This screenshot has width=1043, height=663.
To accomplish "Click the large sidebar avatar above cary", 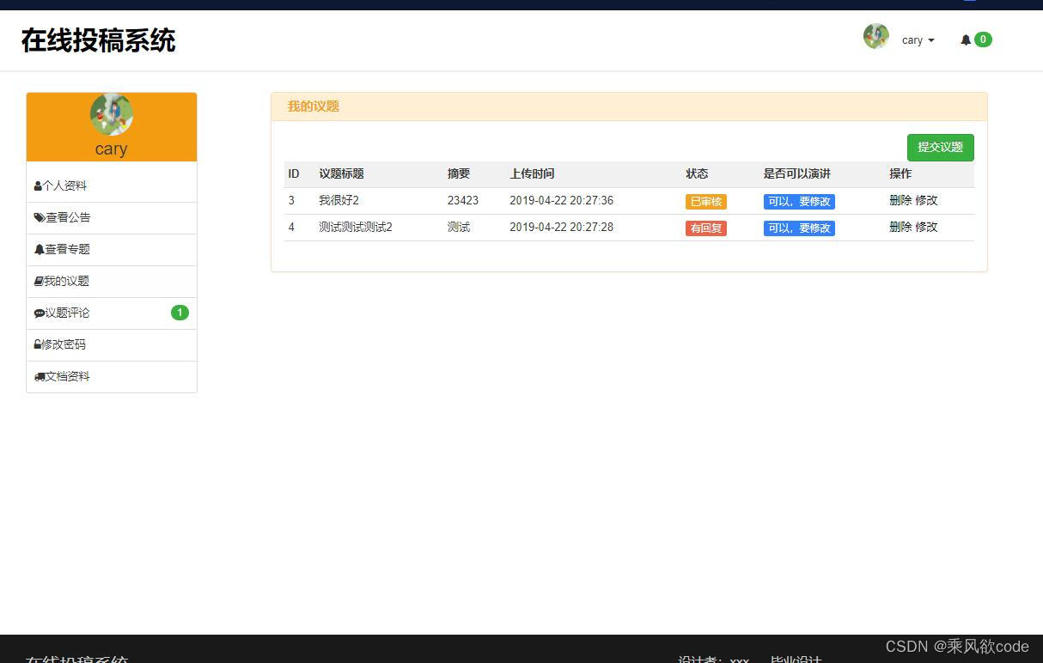I will coord(112,114).
